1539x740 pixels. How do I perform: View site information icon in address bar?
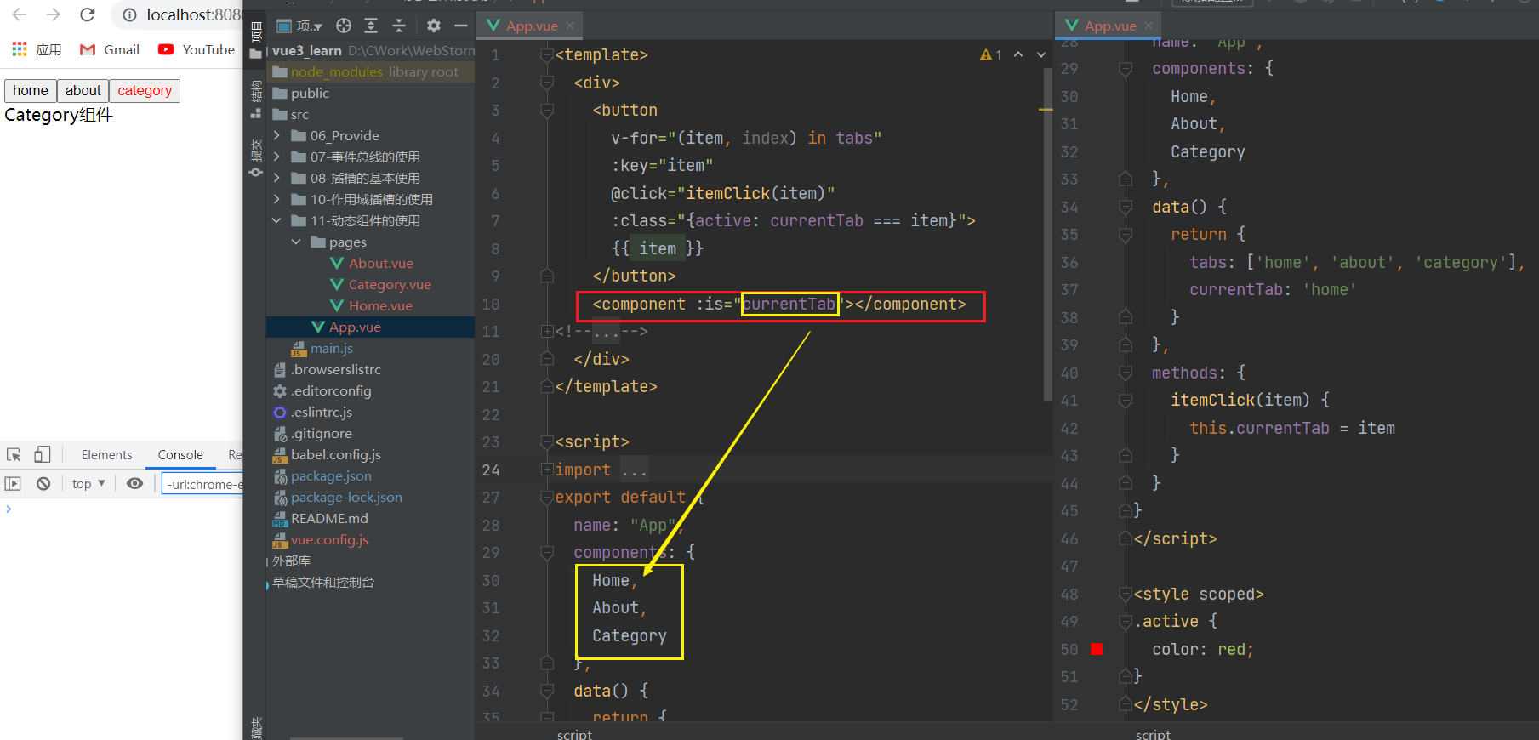tap(130, 15)
